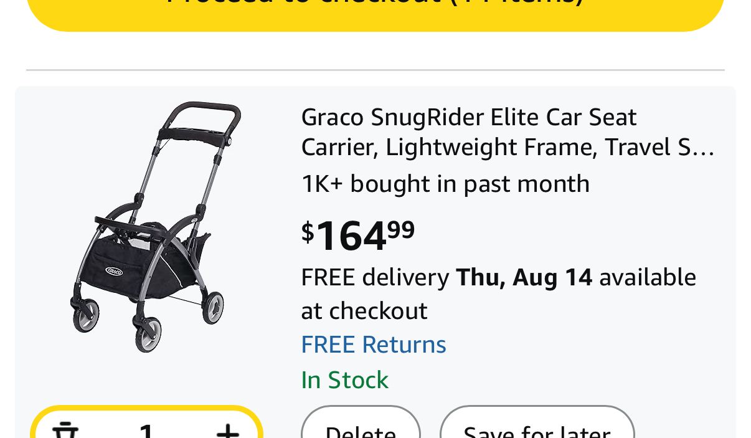Click the dollar sign beside the price
This screenshot has width=751, height=438.
[x=308, y=232]
